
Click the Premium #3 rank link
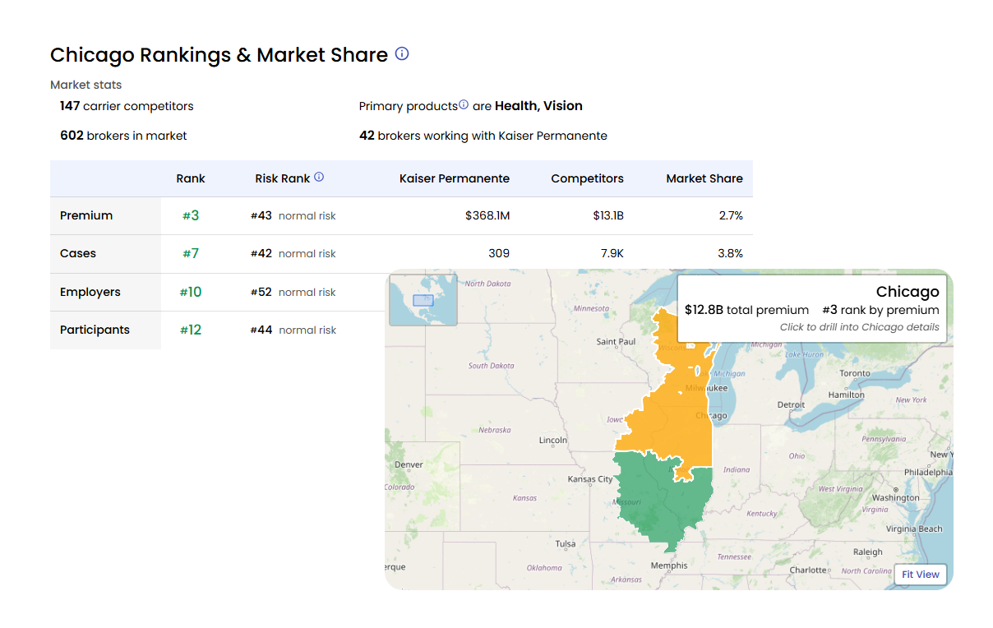click(190, 215)
